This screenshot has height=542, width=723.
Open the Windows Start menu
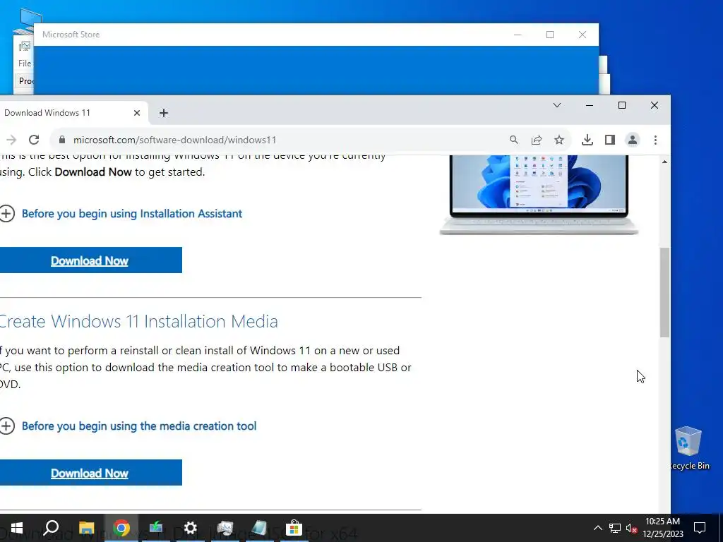[x=17, y=528]
